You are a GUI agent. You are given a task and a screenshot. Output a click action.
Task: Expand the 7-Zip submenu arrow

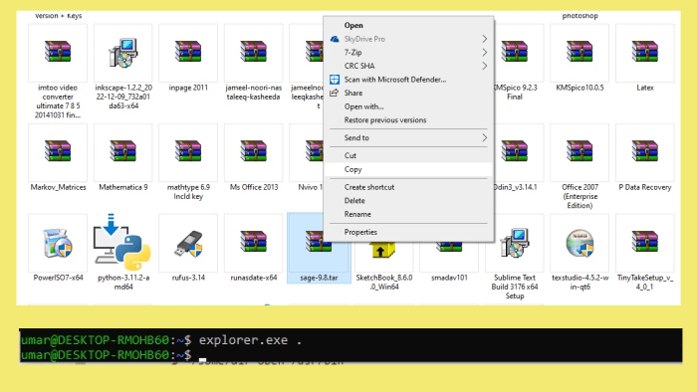click(485, 53)
